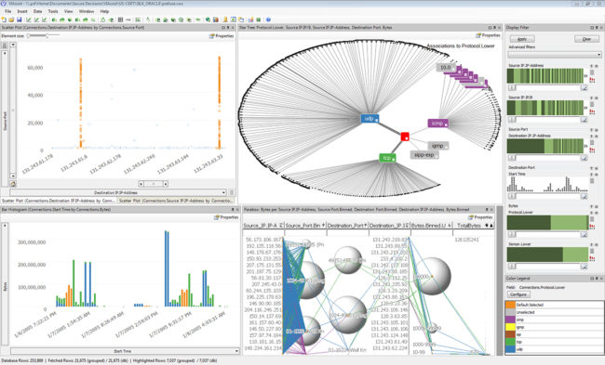Click the blue Help icon in toolbar
Screen dimensions: 605x365
[x=268, y=20]
